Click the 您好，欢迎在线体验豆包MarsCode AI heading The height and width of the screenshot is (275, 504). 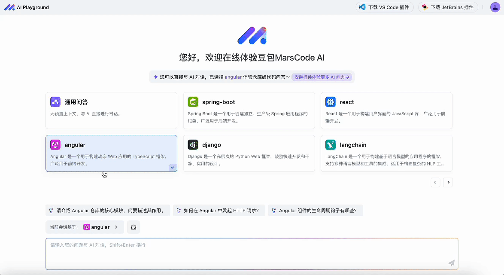click(252, 58)
